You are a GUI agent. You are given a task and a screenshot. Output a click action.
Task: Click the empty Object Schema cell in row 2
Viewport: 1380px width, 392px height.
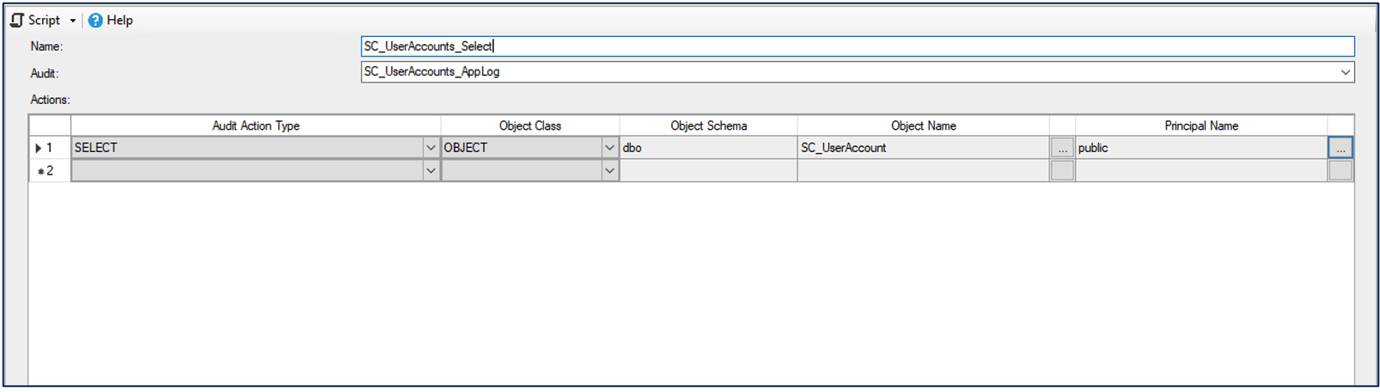pyautogui.click(x=708, y=171)
